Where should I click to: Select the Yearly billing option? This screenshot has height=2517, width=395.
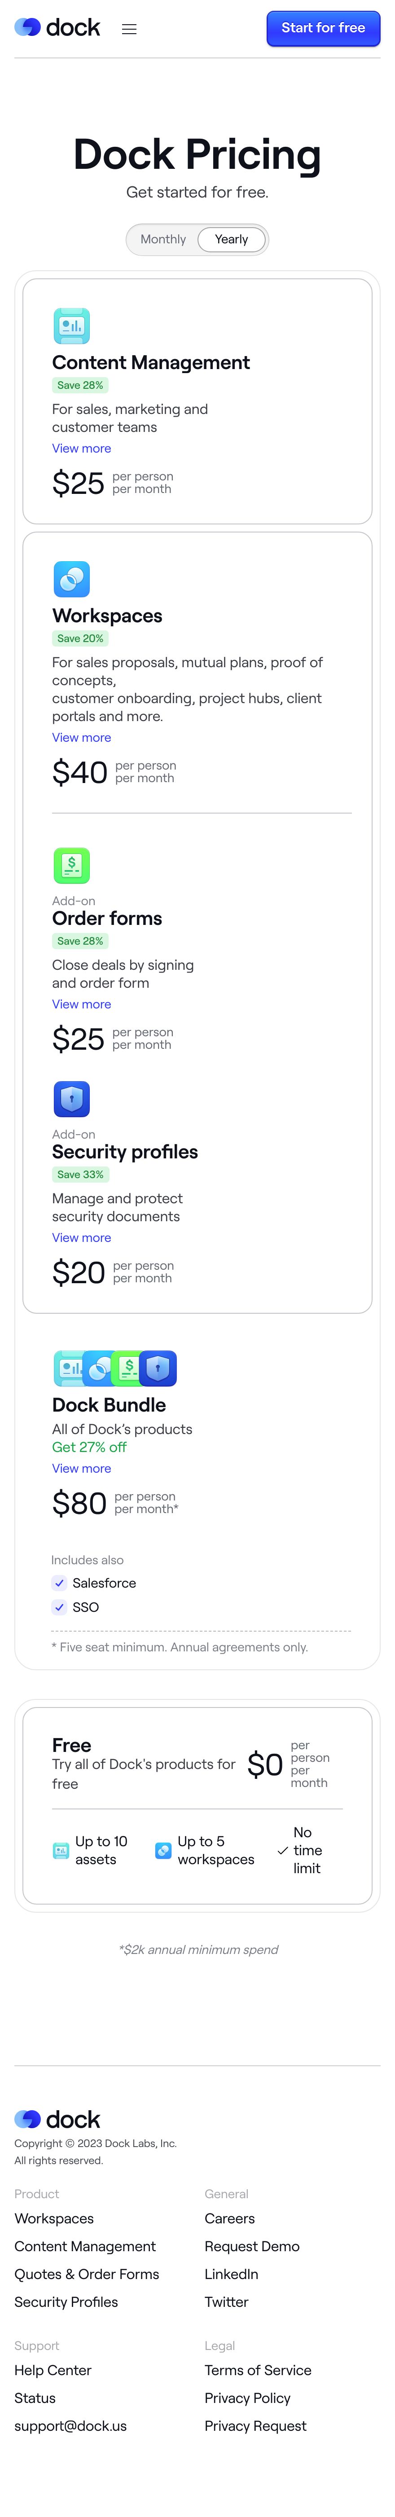pos(232,239)
